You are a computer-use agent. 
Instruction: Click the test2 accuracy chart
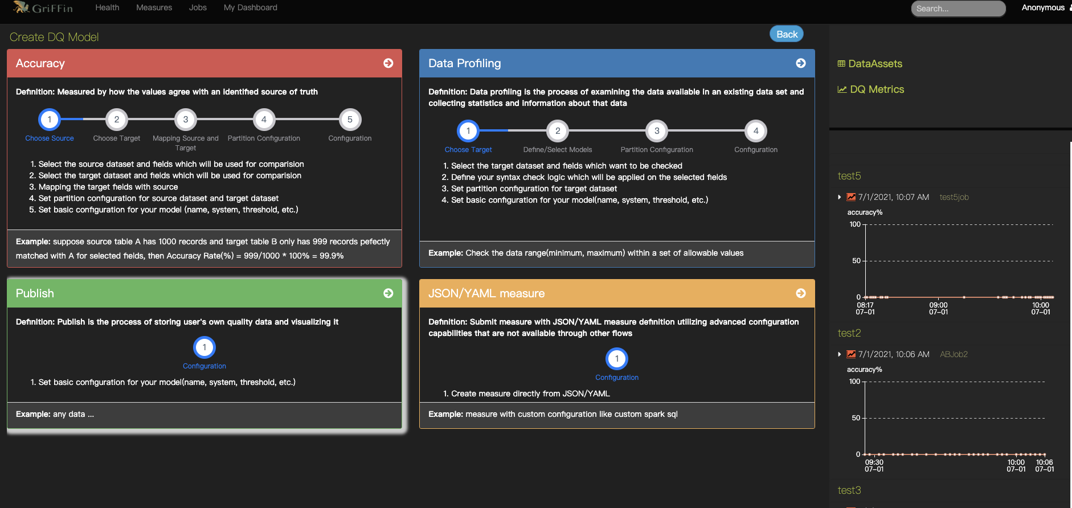(950, 419)
